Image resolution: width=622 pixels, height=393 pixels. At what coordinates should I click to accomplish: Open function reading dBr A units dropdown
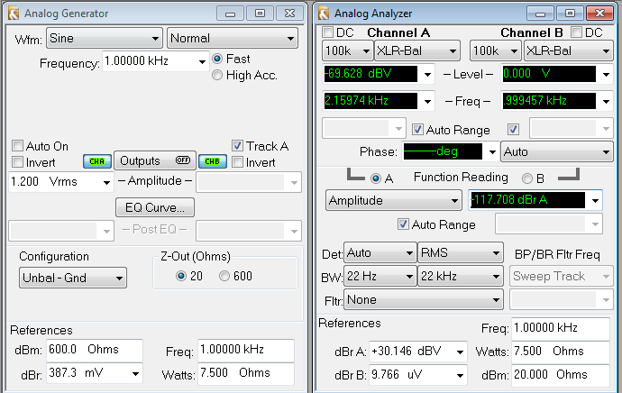pyautogui.click(x=595, y=201)
